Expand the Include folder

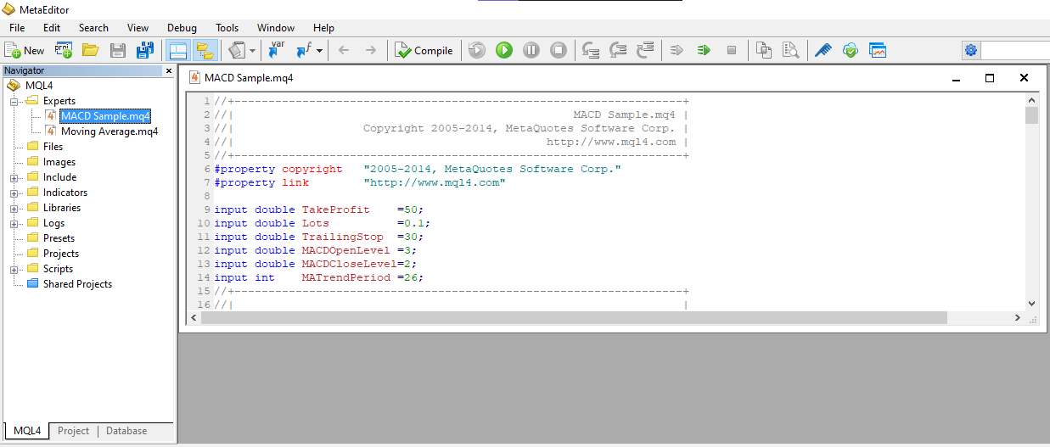(14, 177)
